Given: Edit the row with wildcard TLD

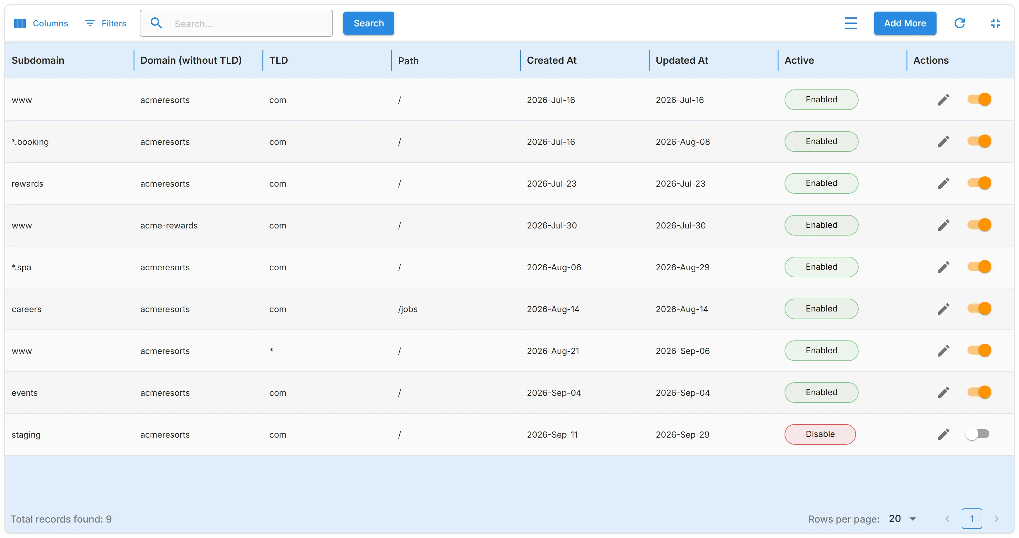Looking at the screenshot, I should click(x=943, y=351).
